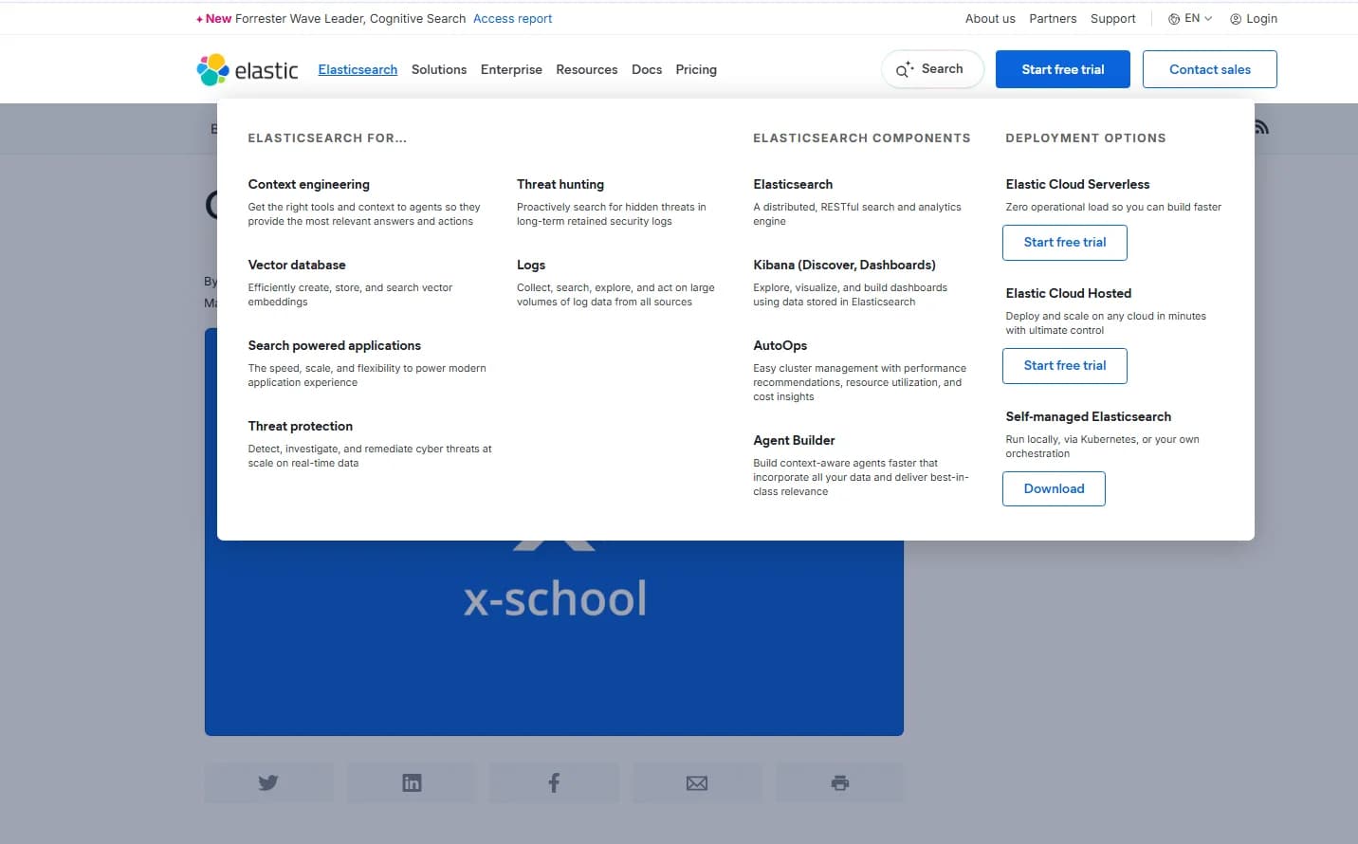Open the Resources menu
The image size is (1358, 844).
tap(587, 69)
